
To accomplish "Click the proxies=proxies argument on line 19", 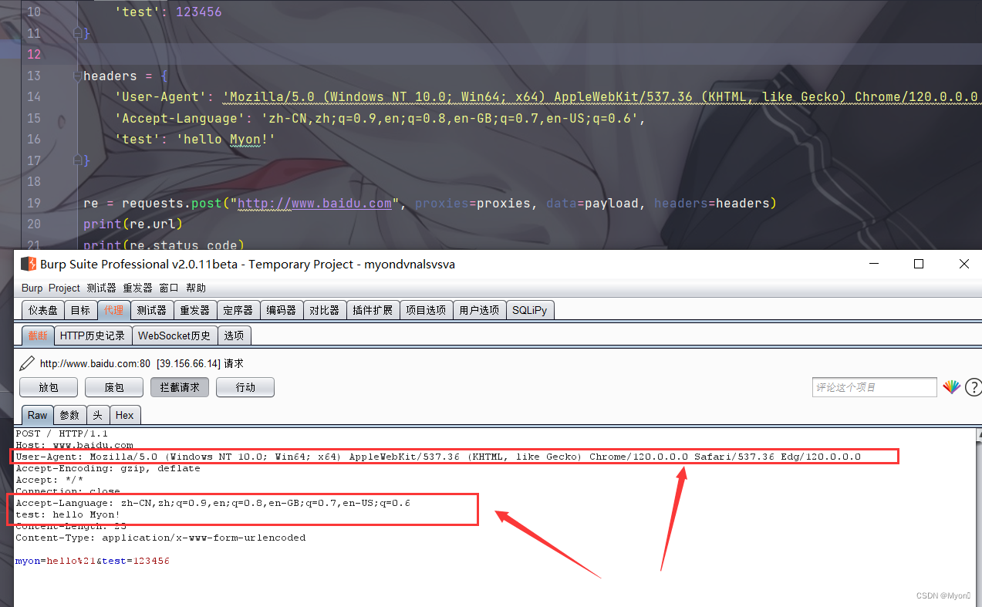I will 473,203.
